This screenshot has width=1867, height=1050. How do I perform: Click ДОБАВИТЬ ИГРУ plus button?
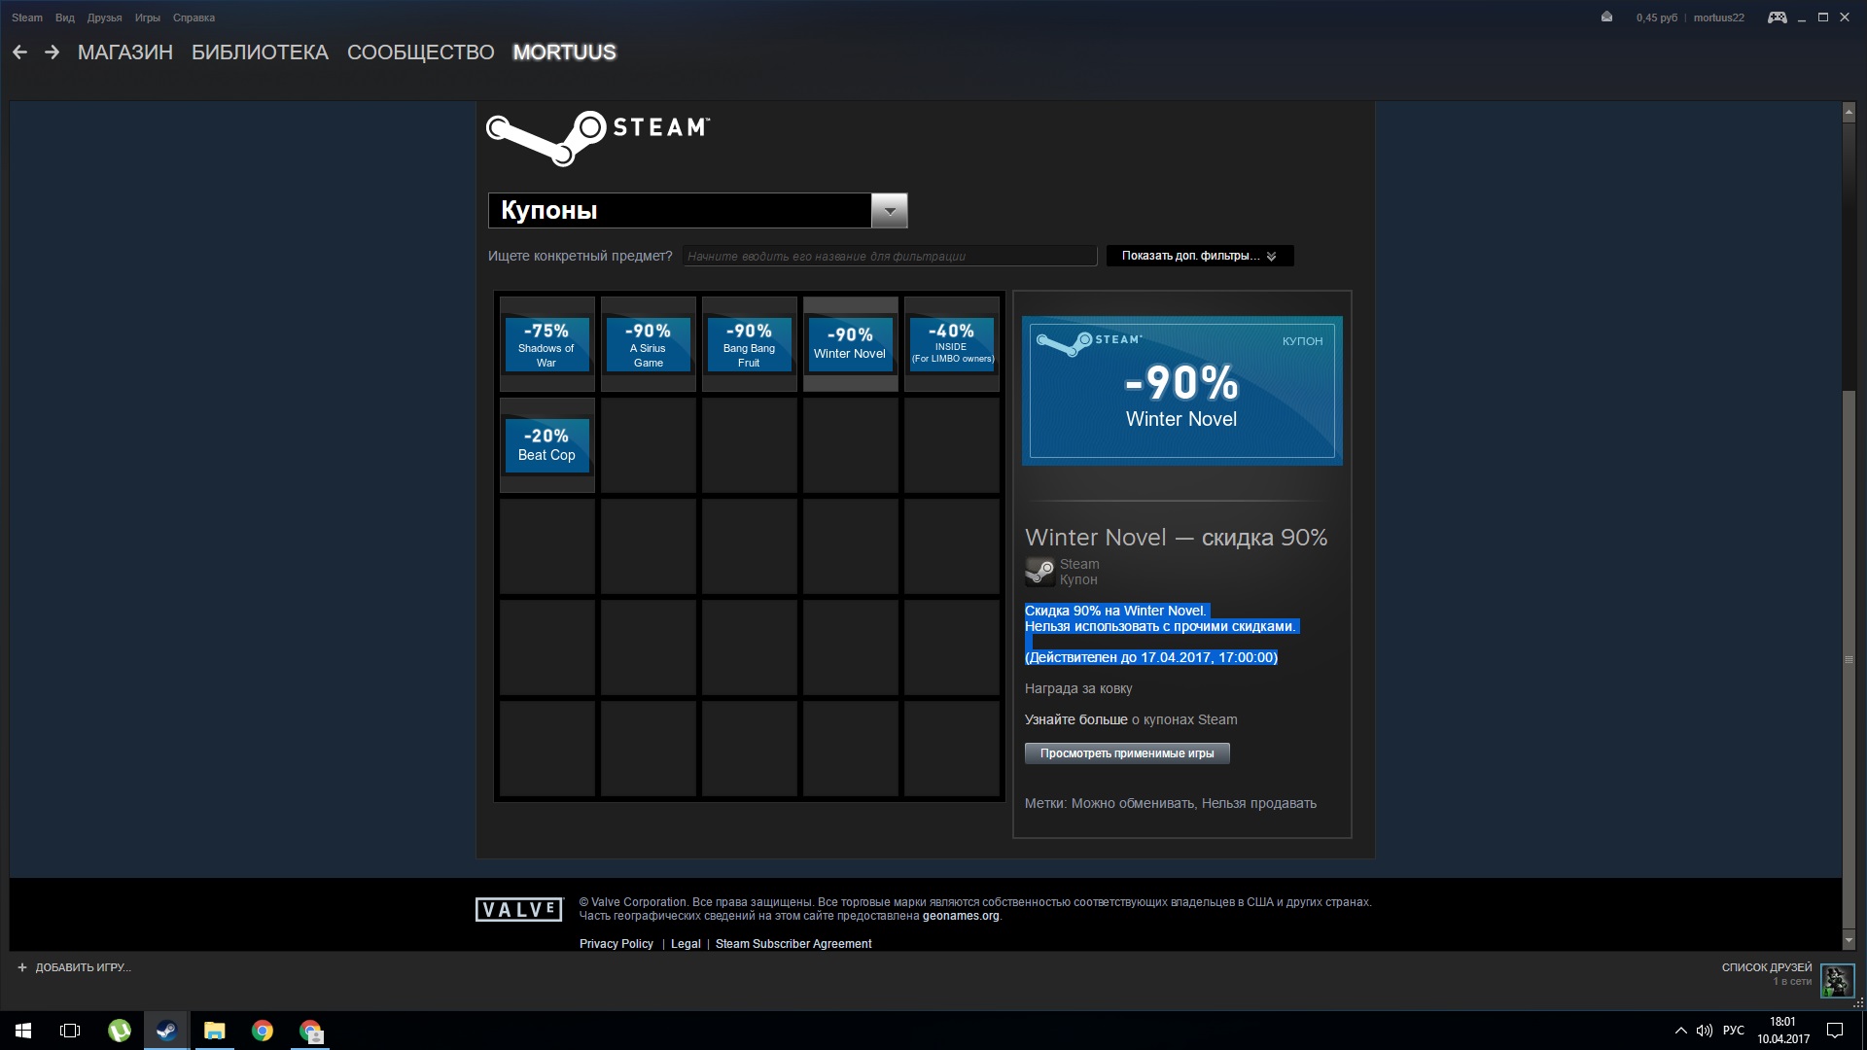click(74, 967)
